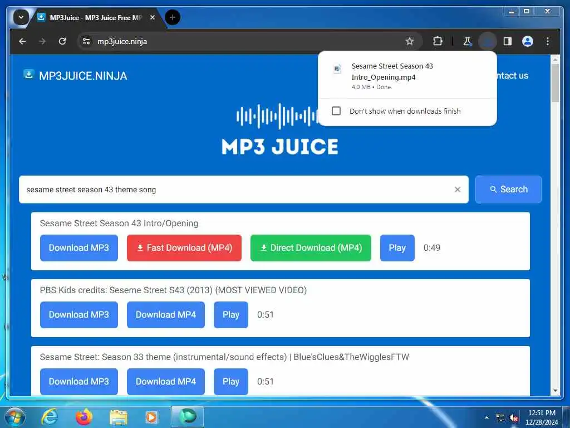570x428 pixels.
Task: Click the MP3 JUICE waveform logo
Action: click(280, 129)
